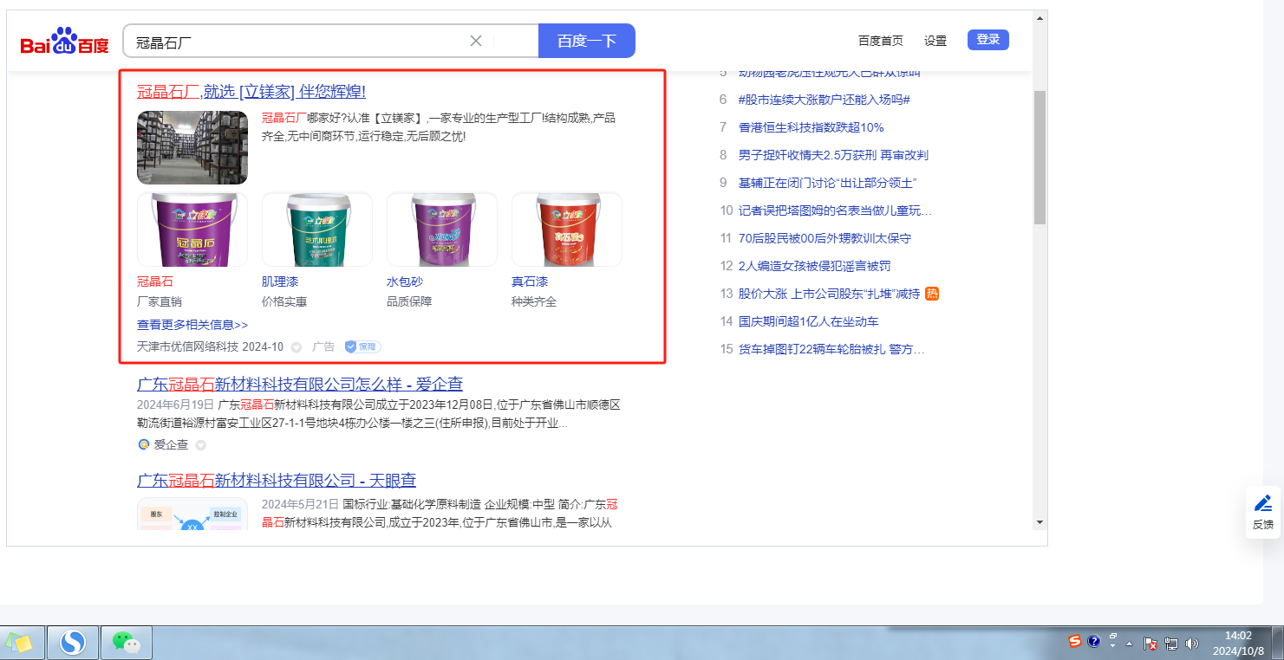The height and width of the screenshot is (660, 1284).
Task: Open ad title 冠晶石厂,就选 [立镁家] 伴您辉煌!
Action: (x=251, y=91)
